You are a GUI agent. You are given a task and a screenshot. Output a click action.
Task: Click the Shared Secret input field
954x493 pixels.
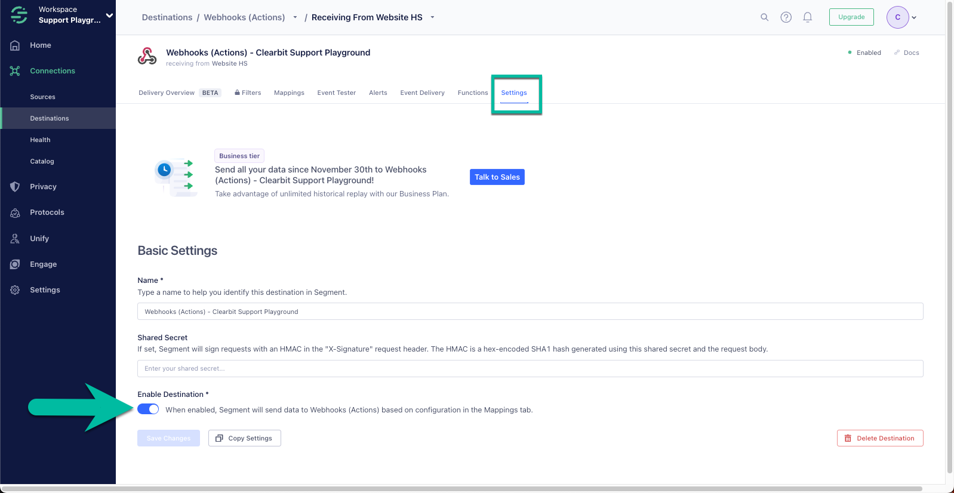530,368
